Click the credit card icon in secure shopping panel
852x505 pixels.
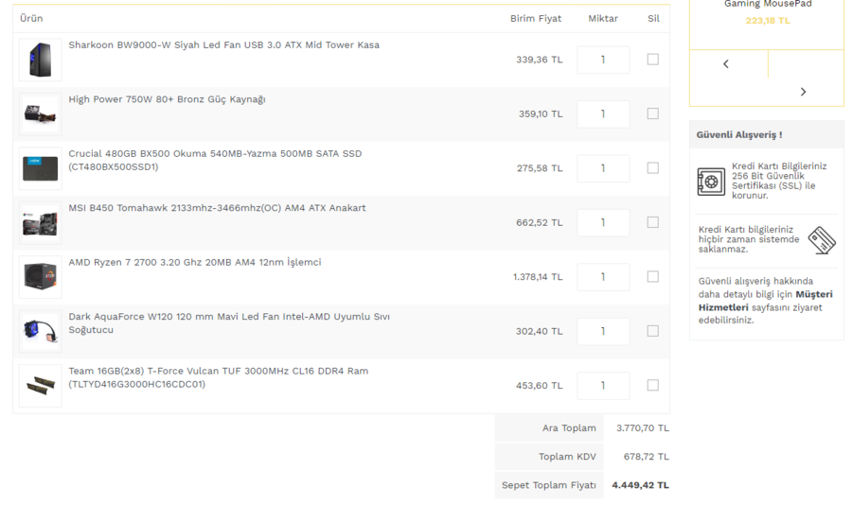coord(822,239)
